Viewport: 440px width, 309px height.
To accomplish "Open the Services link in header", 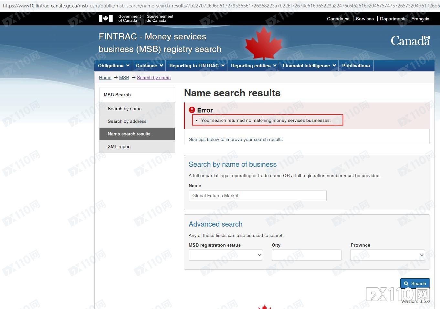I will [365, 19].
